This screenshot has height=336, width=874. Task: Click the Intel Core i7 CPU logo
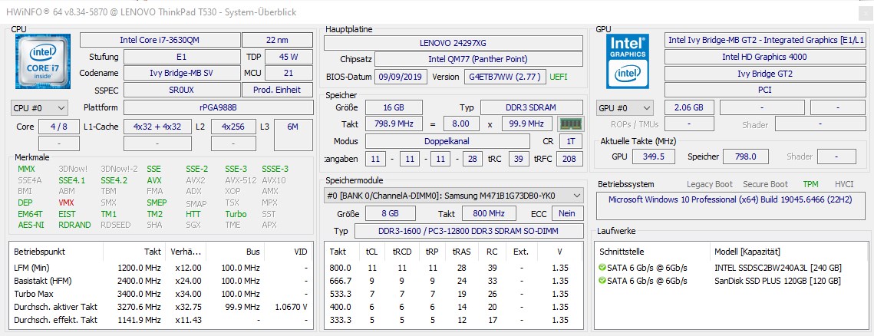pos(43,61)
